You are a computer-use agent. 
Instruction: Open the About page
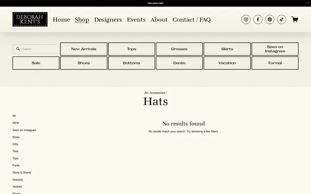pyautogui.click(x=159, y=19)
